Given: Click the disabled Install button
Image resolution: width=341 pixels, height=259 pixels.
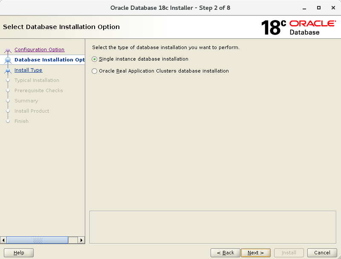Looking at the screenshot, I should click(x=289, y=253).
